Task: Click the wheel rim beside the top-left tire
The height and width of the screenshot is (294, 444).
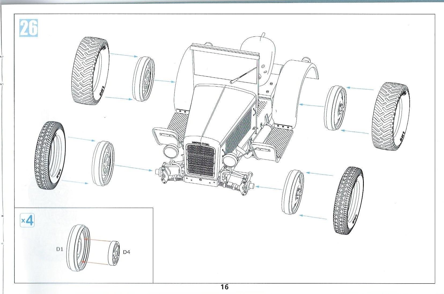Action: click(x=144, y=79)
